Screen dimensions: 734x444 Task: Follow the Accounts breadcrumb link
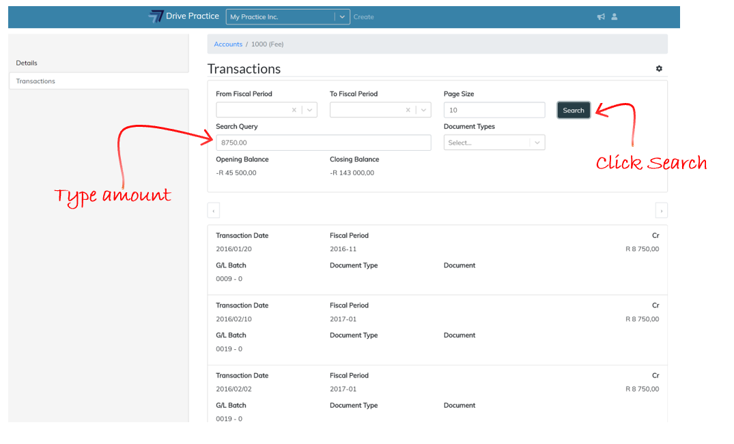pyautogui.click(x=228, y=44)
